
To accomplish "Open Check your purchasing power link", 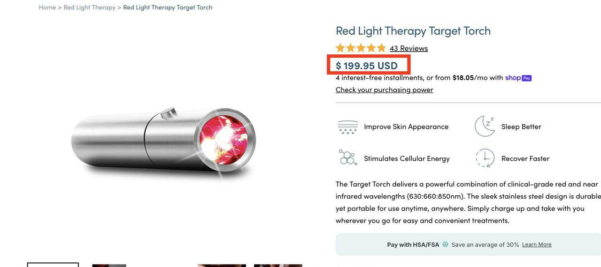I will tap(384, 89).
